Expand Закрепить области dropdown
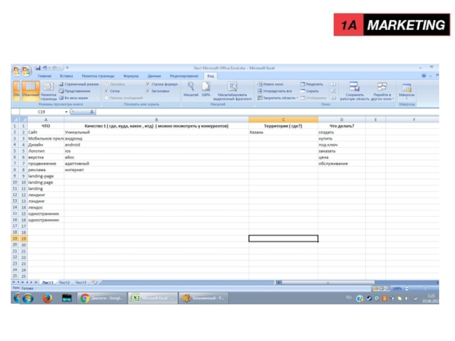 297,98
